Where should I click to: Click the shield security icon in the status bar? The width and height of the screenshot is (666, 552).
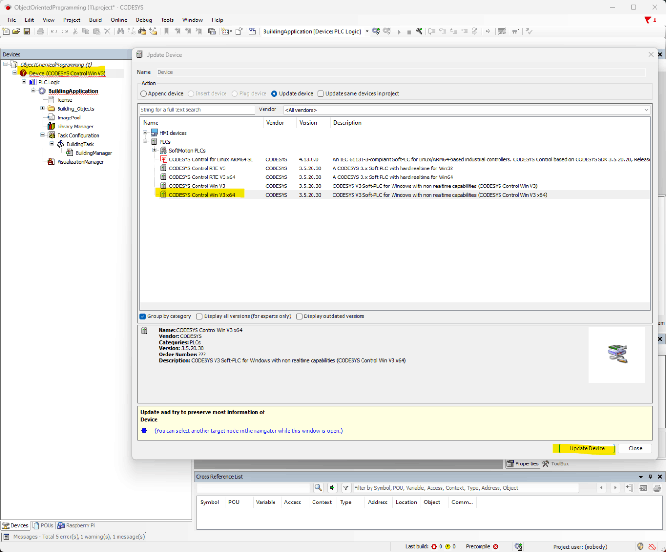(x=640, y=547)
